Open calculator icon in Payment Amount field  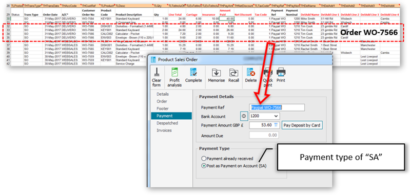point(276,125)
